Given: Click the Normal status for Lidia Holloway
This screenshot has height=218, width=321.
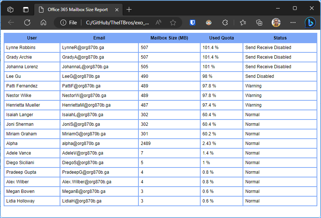Looking at the screenshot, I should pyautogui.click(x=253, y=201).
